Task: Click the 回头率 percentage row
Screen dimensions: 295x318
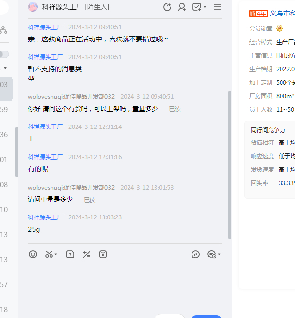Action: point(273,183)
